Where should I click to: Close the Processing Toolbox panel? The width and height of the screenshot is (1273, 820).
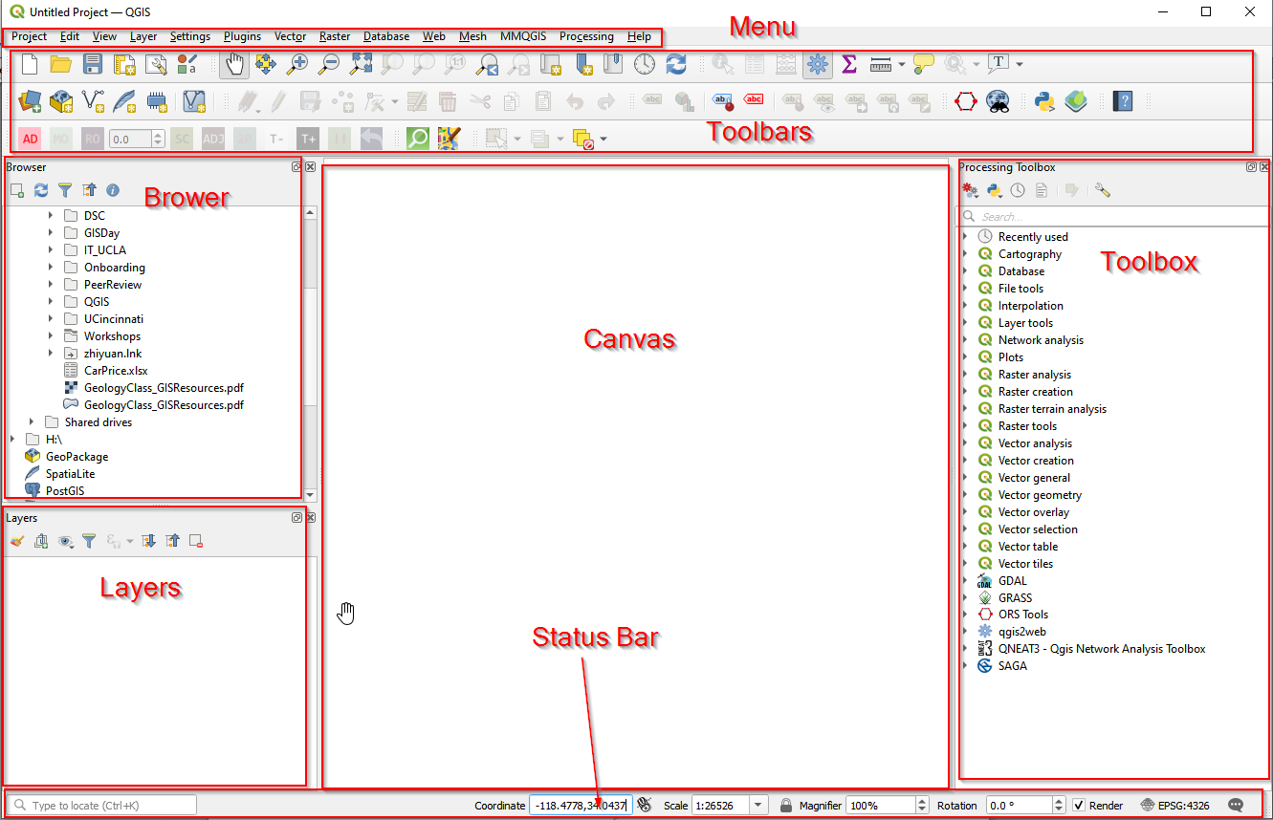pos(1264,167)
